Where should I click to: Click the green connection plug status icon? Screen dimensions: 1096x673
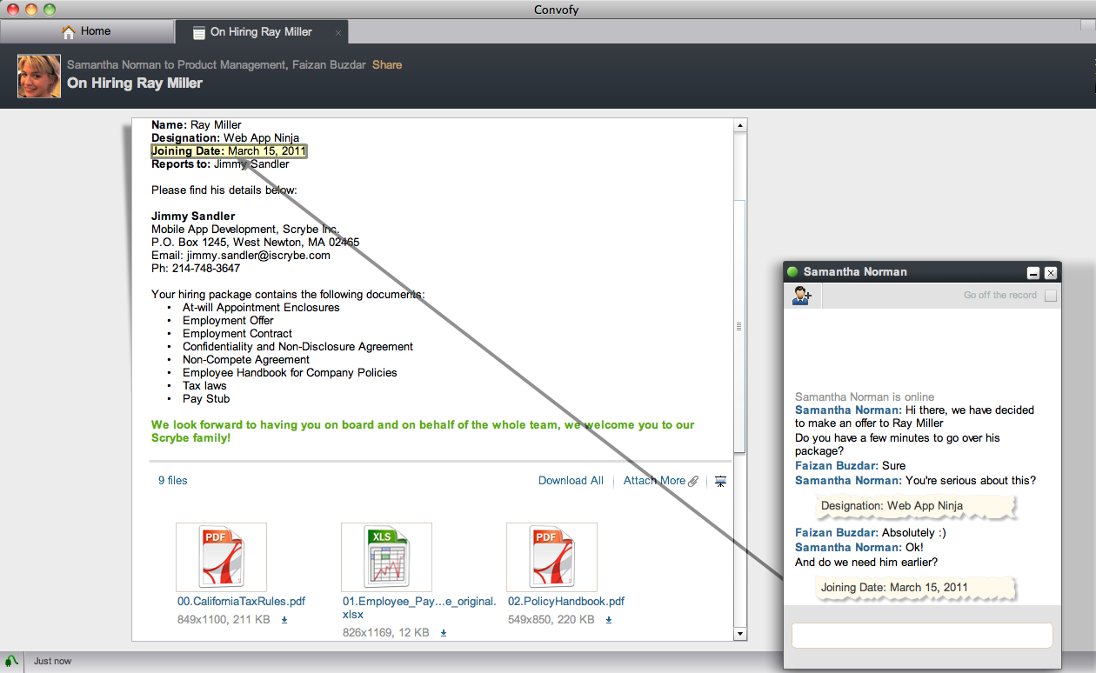click(x=11, y=662)
